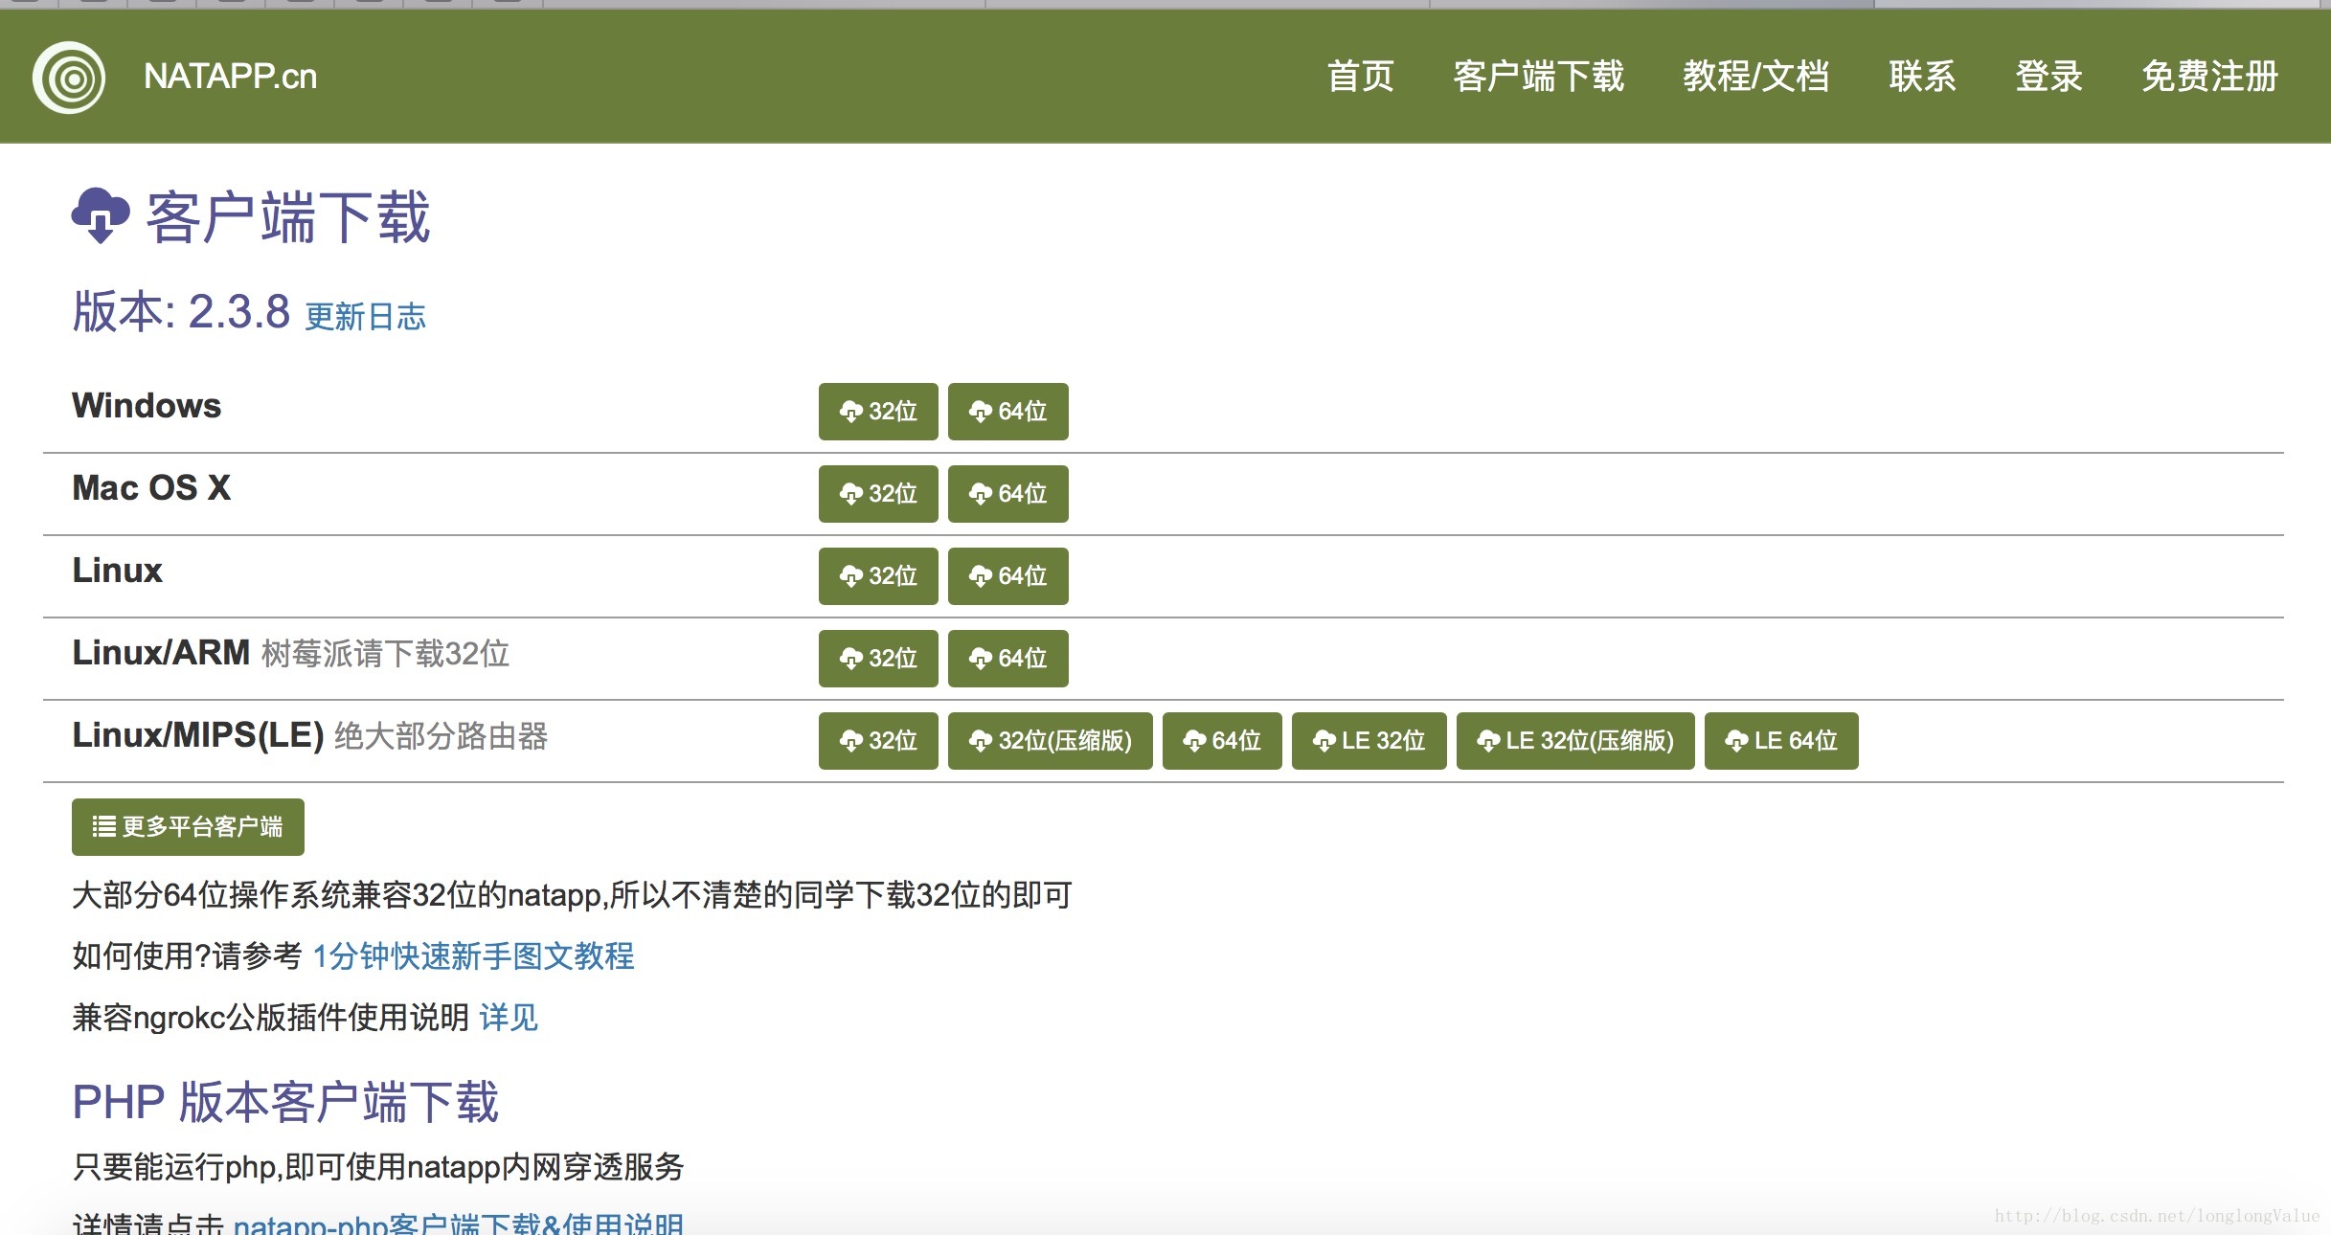Click the Linux/MIPS(LE) row label
The width and height of the screenshot is (2331, 1235).
click(x=198, y=735)
